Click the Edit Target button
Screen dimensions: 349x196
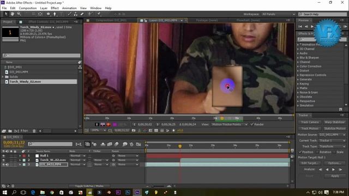click(x=309, y=163)
